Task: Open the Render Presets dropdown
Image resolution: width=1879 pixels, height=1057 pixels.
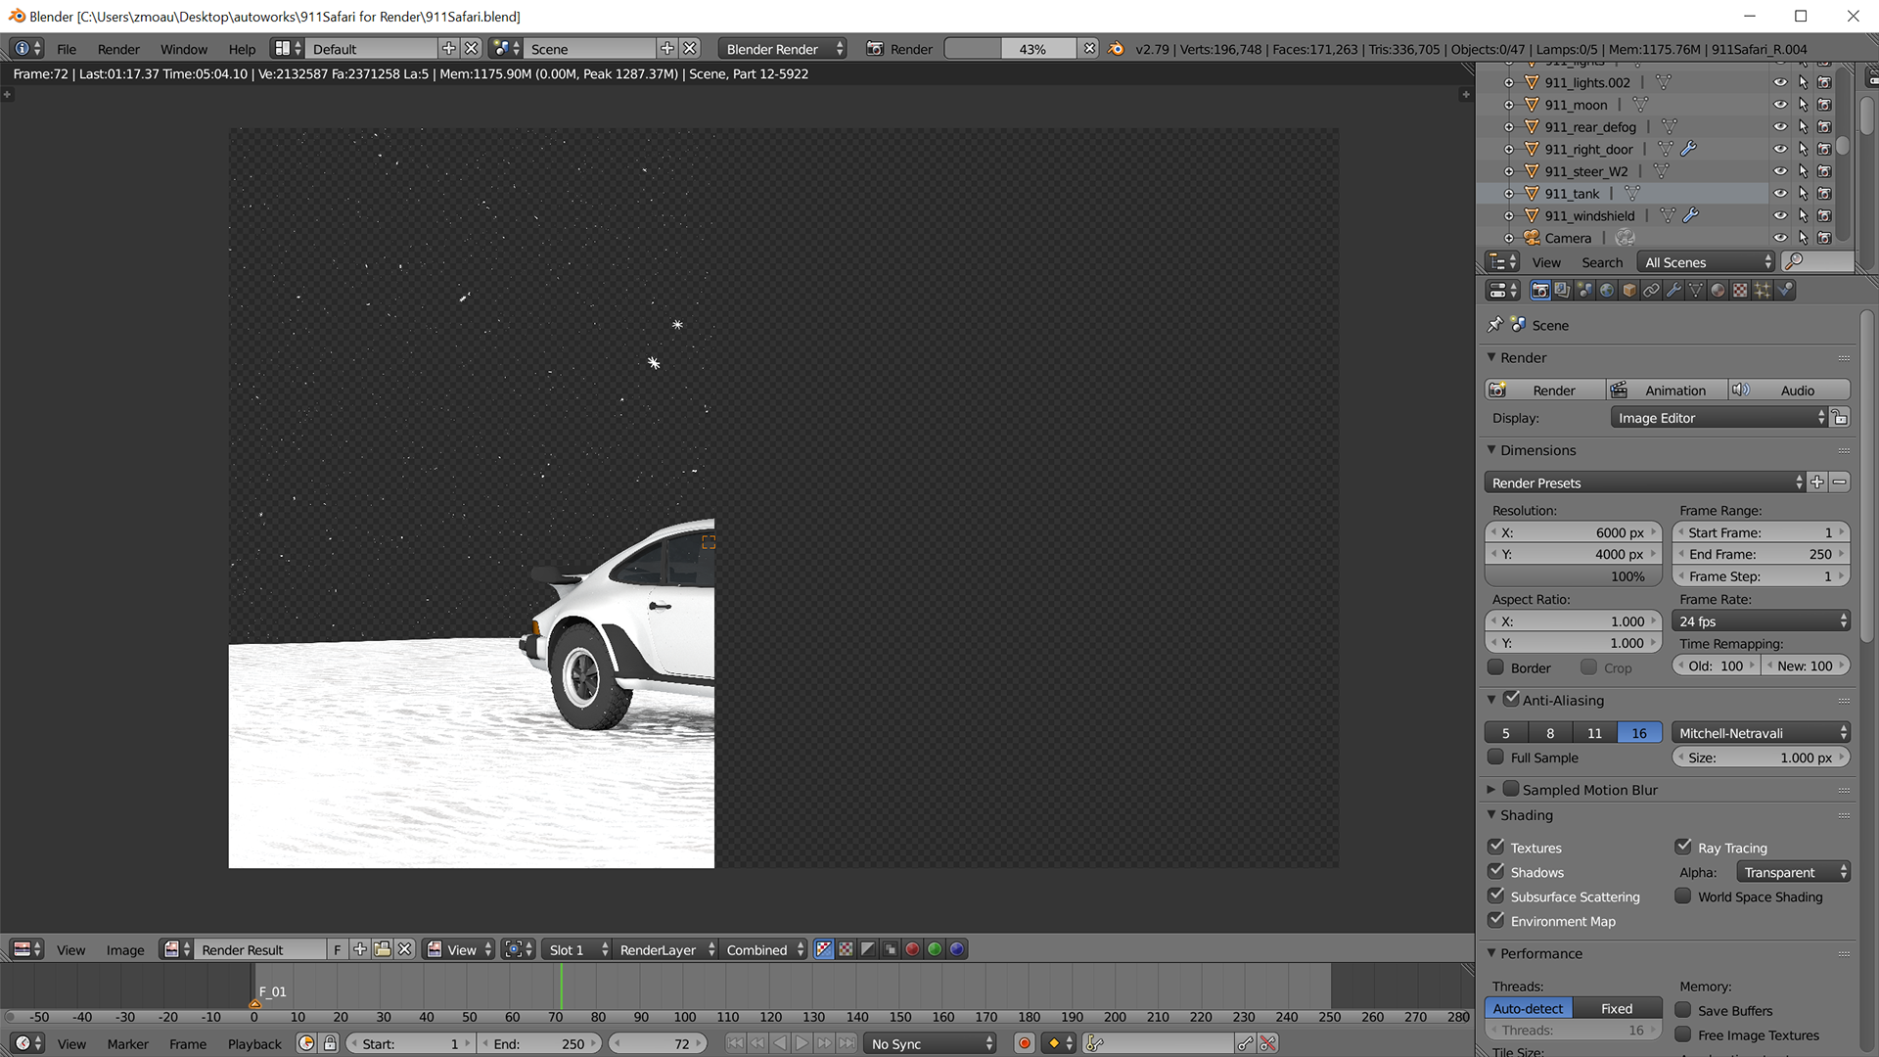Action: pos(1644,483)
